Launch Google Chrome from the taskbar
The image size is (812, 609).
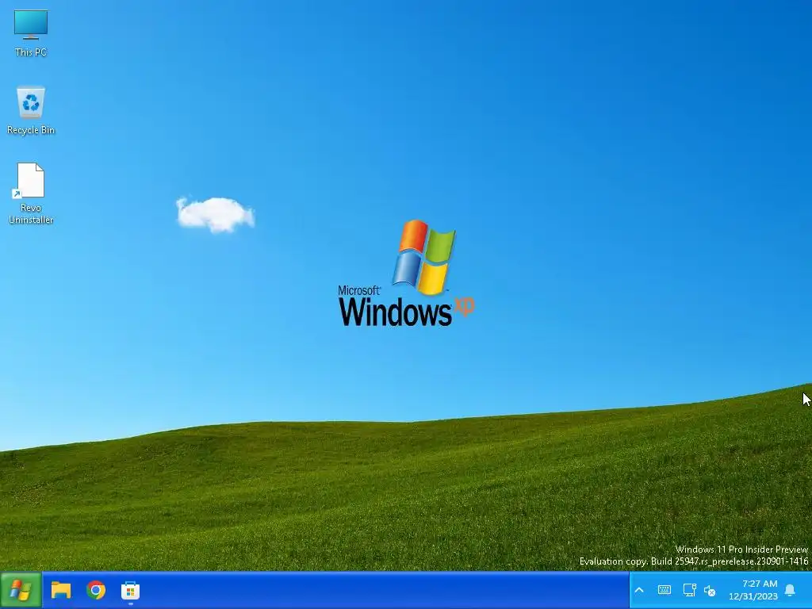point(96,590)
